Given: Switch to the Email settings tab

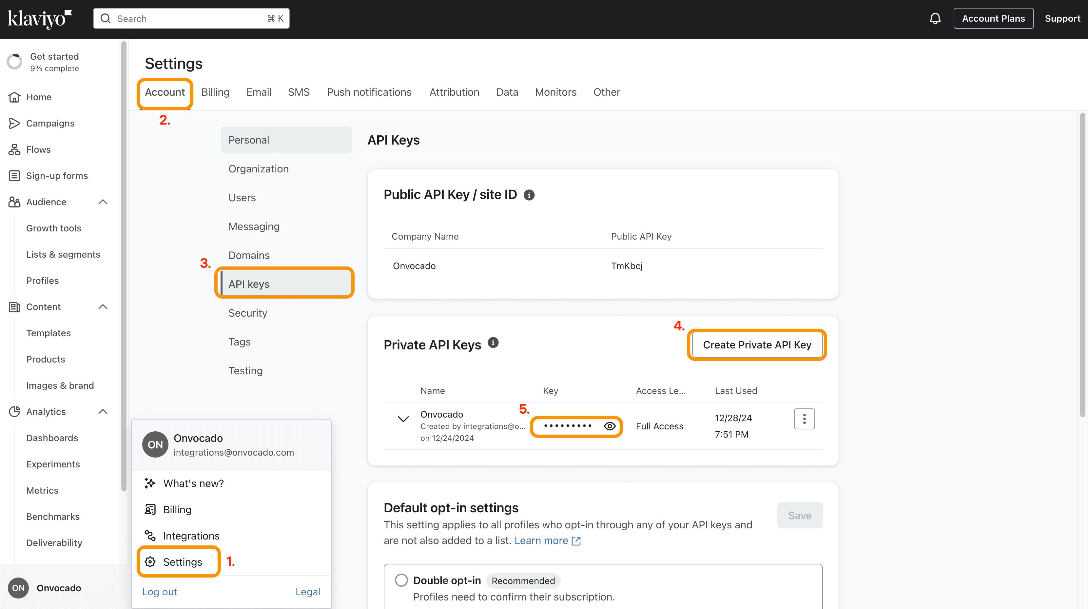Looking at the screenshot, I should (x=259, y=92).
